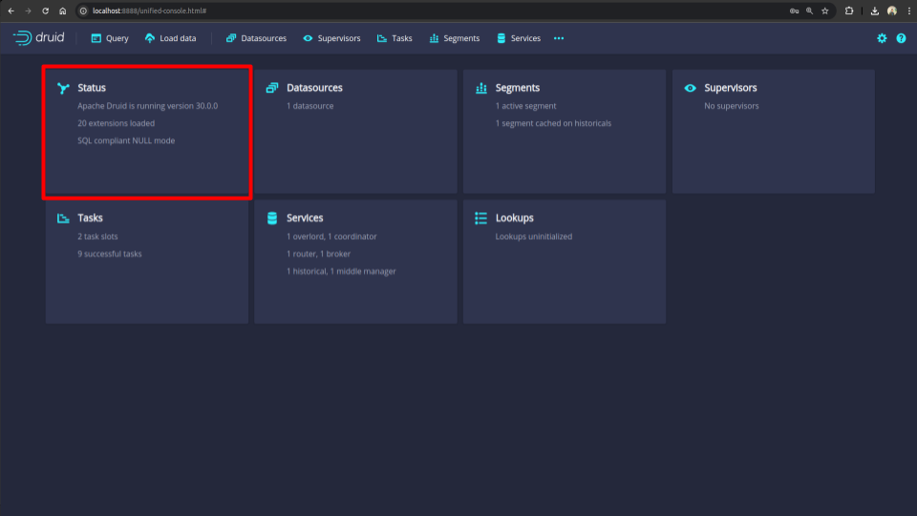Screen dimensions: 917x516
Task: Click the Segments card chart icon
Action: (x=481, y=88)
